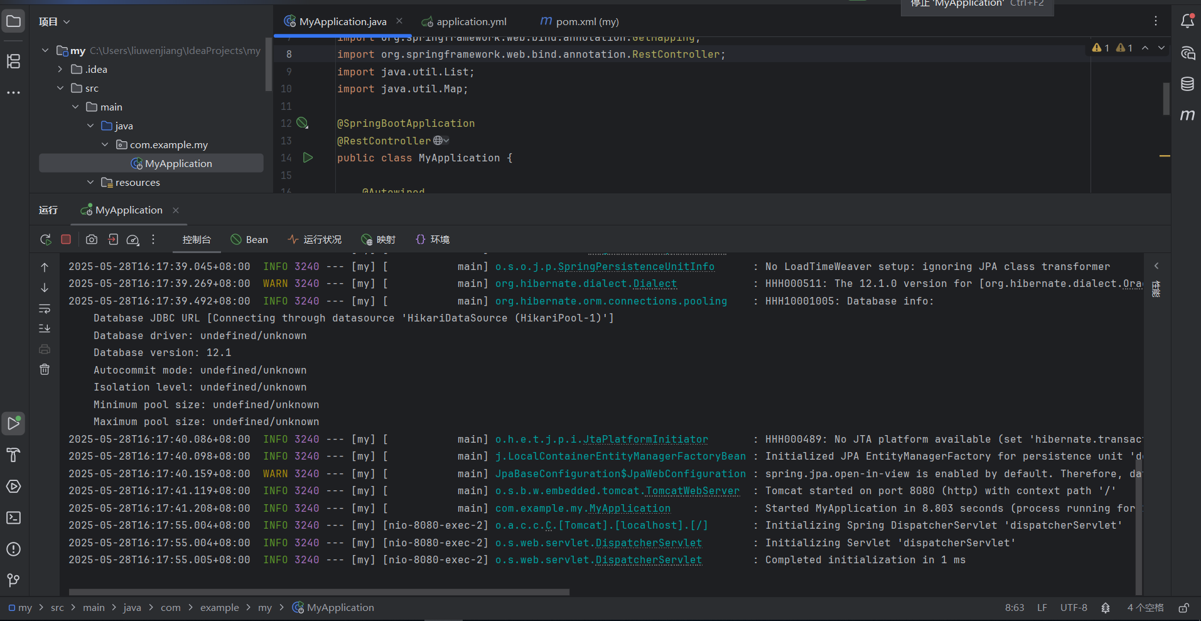The image size is (1201, 621).
Task: Open the Bean tab
Action: (249, 239)
